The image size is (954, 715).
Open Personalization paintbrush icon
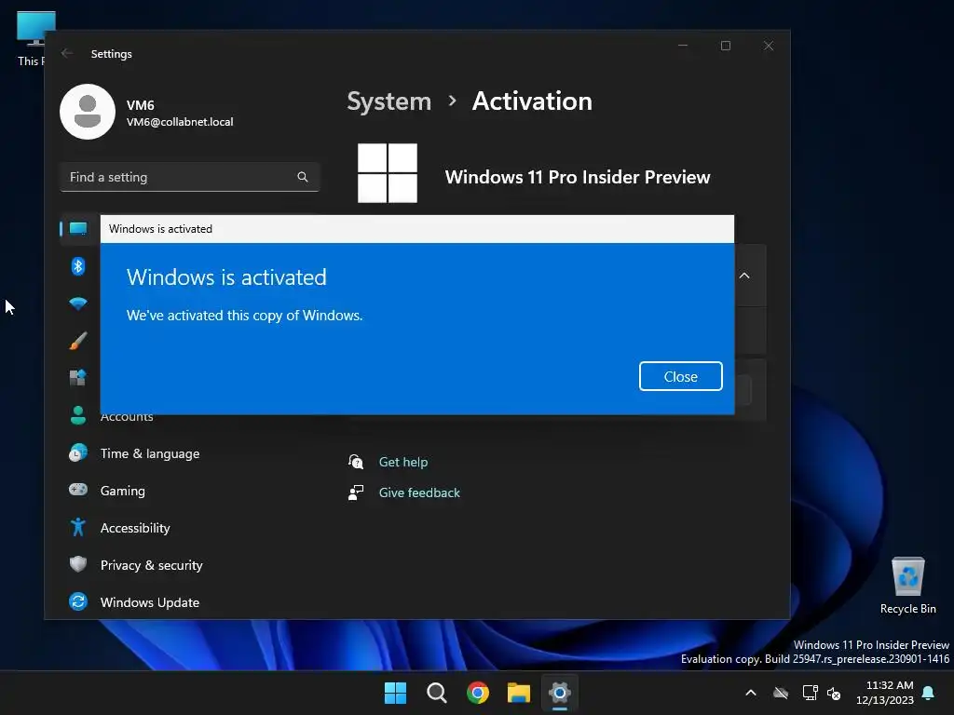pyautogui.click(x=78, y=341)
